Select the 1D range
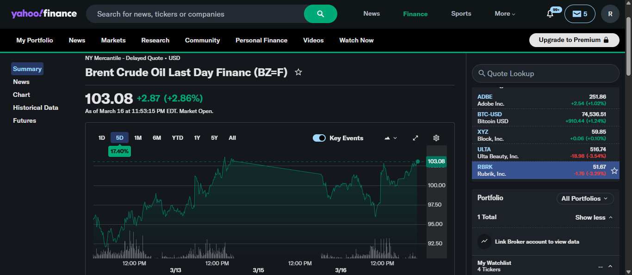632x275 pixels. 102,137
